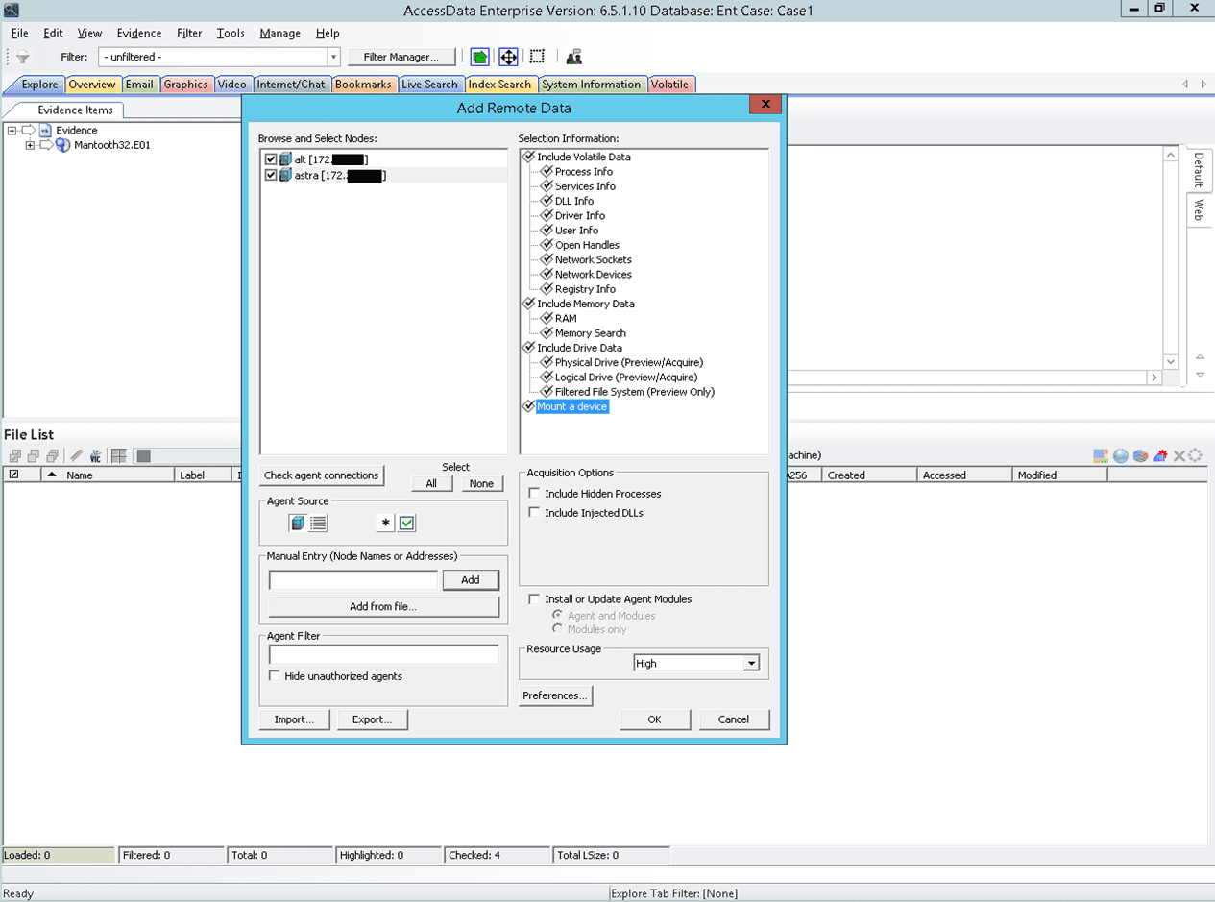The height and width of the screenshot is (902, 1215).
Task: Open the Manage menu
Action: coord(279,33)
